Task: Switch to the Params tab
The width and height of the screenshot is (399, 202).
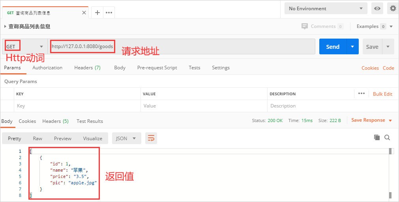Action: point(12,68)
